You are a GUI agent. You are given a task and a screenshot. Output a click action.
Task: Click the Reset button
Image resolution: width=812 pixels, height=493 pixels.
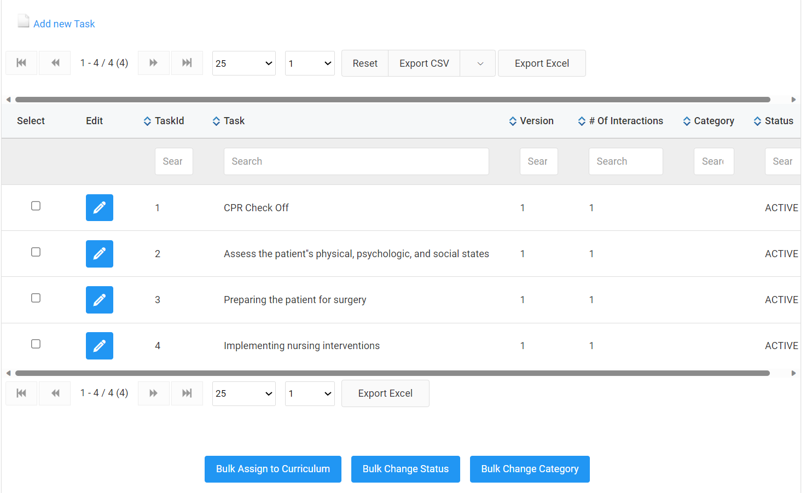365,63
